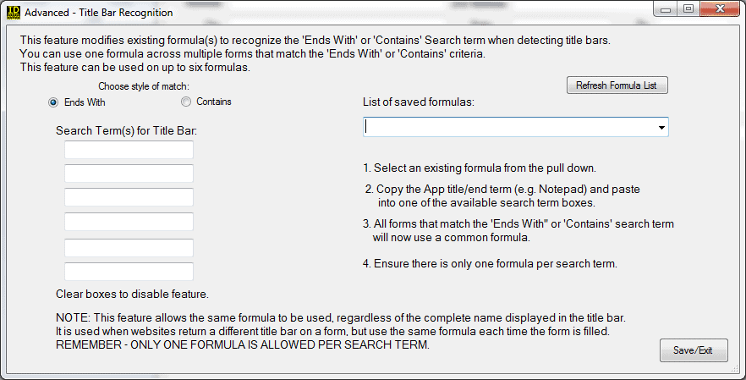The width and height of the screenshot is (746, 380).
Task: Minimize the Title Bar Recognition window
Action: [668, 9]
